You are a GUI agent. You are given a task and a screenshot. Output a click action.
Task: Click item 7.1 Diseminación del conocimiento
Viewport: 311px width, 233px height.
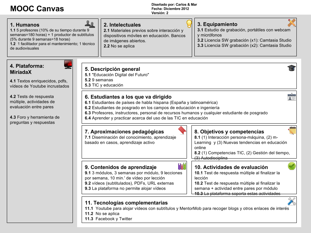130,140
